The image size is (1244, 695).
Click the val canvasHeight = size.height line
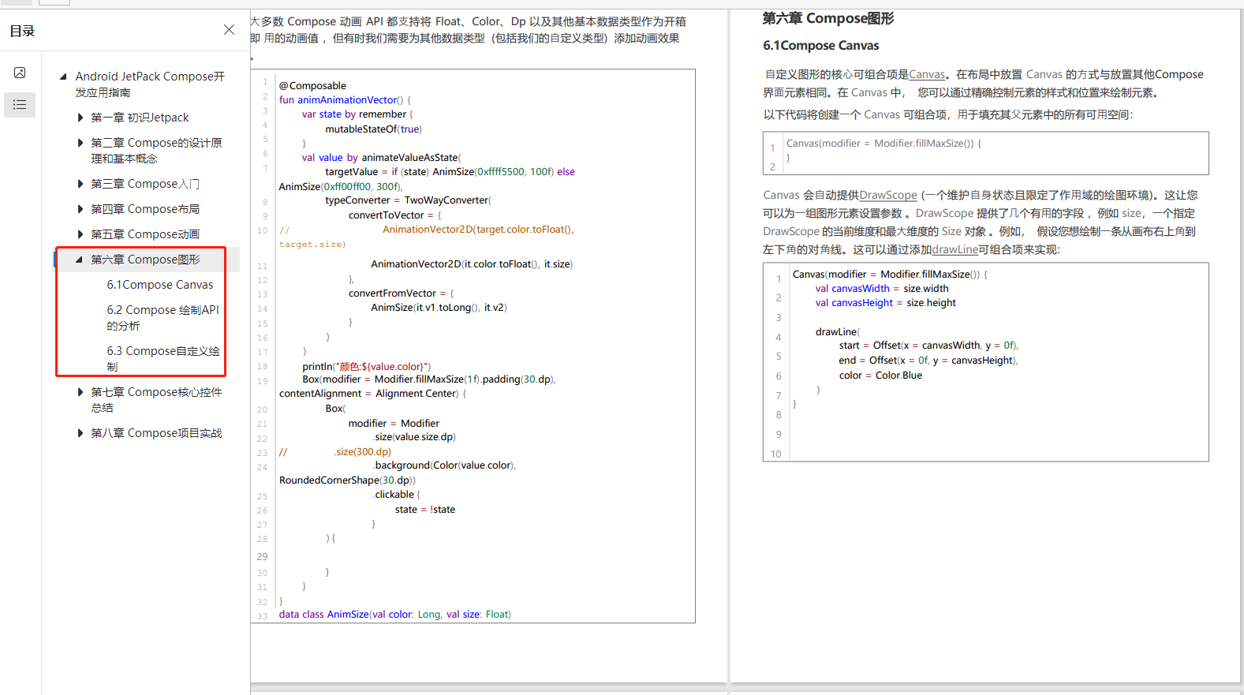[886, 303]
